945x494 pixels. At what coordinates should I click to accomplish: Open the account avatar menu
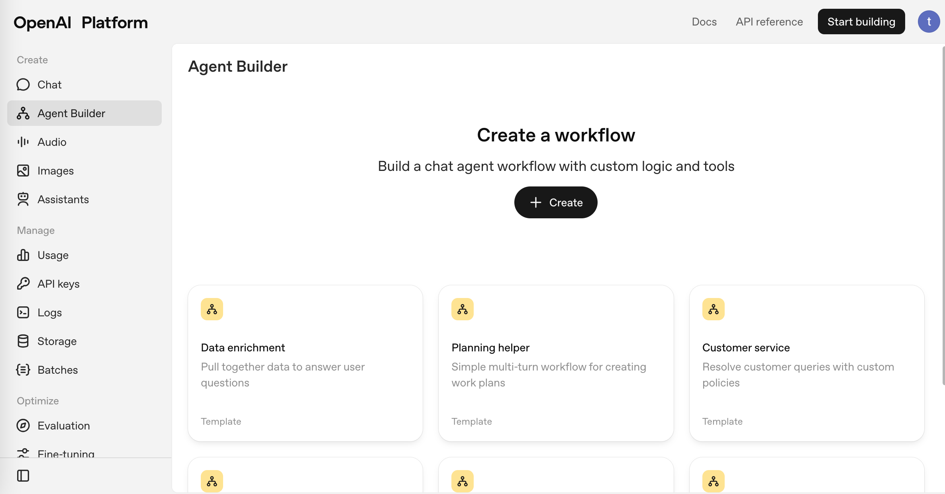928,22
